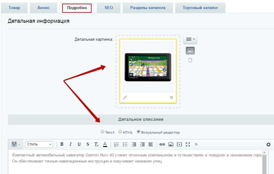Clear text formatting

(x=96, y=144)
